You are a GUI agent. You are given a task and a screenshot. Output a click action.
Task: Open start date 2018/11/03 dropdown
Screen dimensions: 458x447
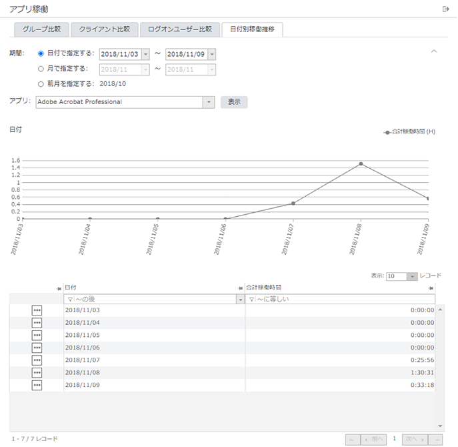tap(146, 54)
